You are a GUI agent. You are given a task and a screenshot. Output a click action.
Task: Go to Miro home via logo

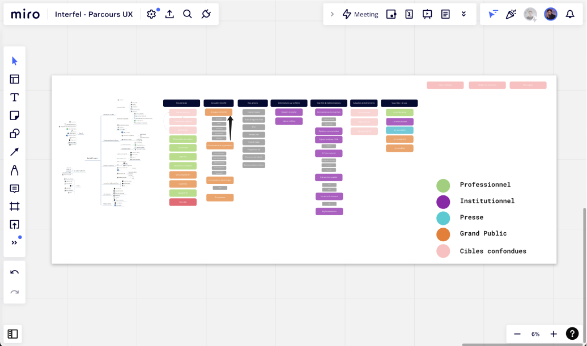[25, 14]
